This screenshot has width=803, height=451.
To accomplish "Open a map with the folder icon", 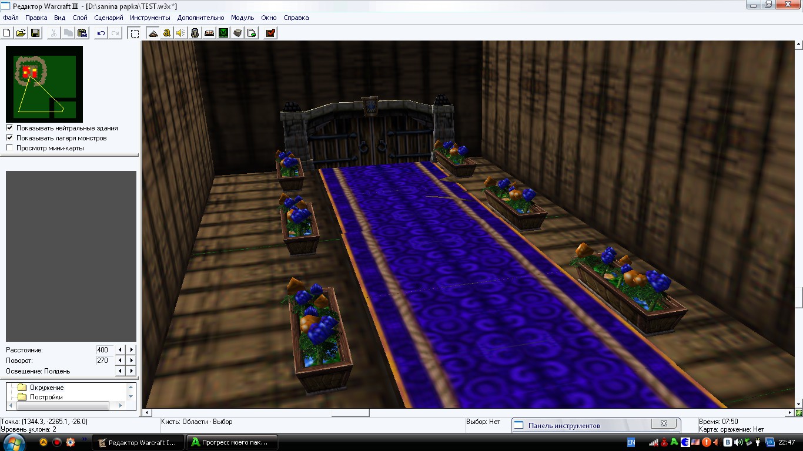I will 21,33.
